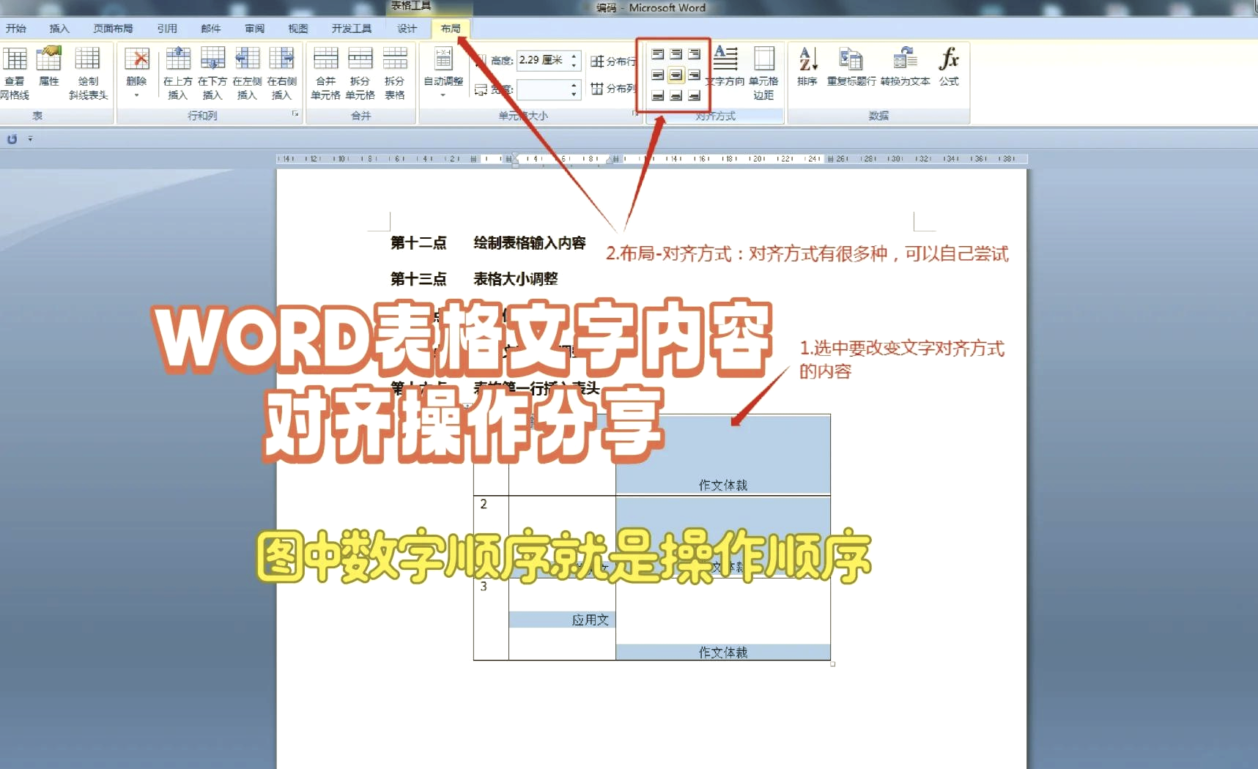The image size is (1258, 769).
Task: Toggle Repeat Header Rows (重复标题行)
Action: [851, 67]
